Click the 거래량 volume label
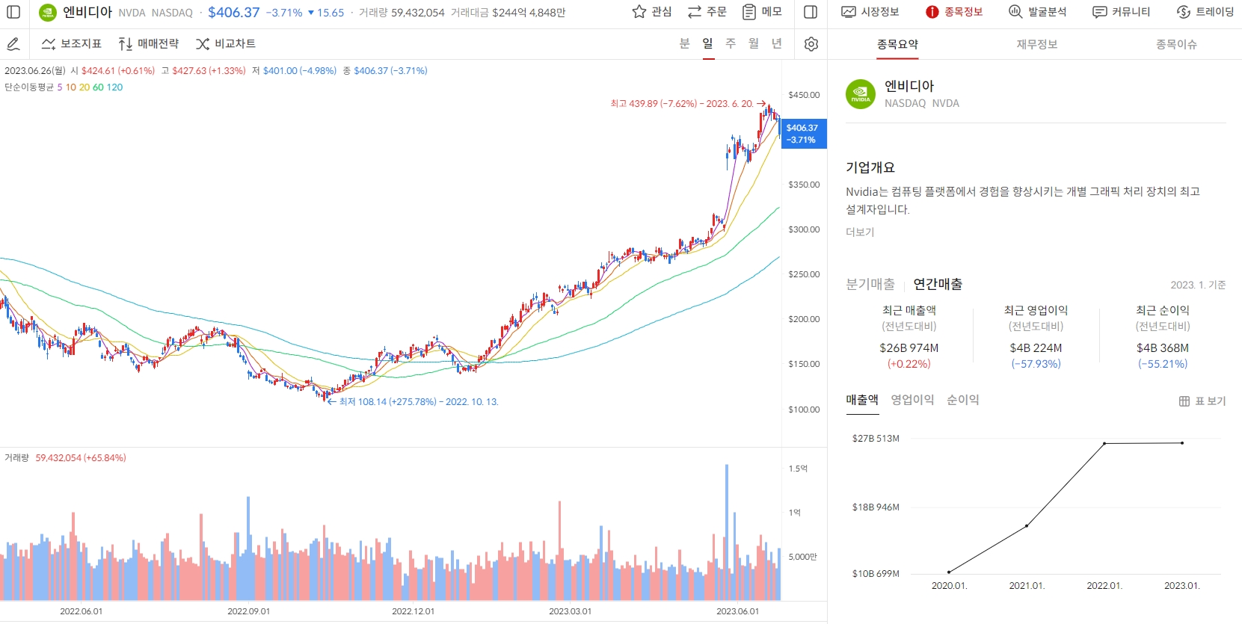The image size is (1242, 624). tap(16, 458)
